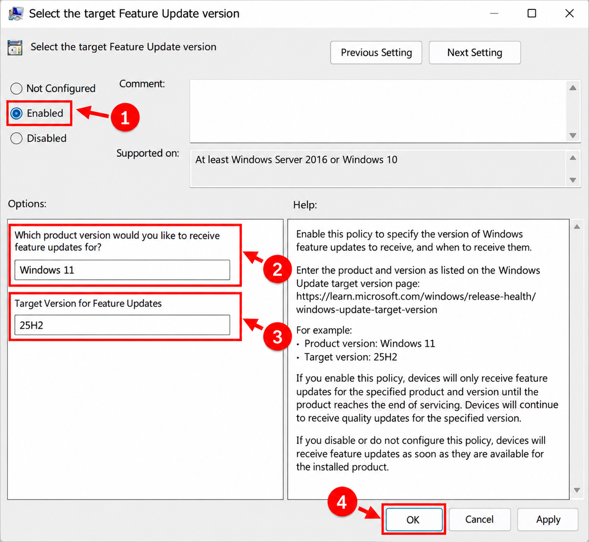Minimize the policy dialog window
Viewport: 589px width, 542px height.
494,14
